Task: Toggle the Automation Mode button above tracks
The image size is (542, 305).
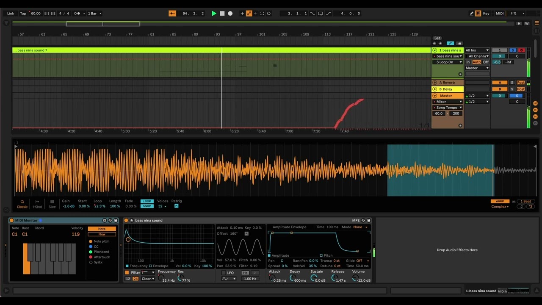Action: [450, 43]
